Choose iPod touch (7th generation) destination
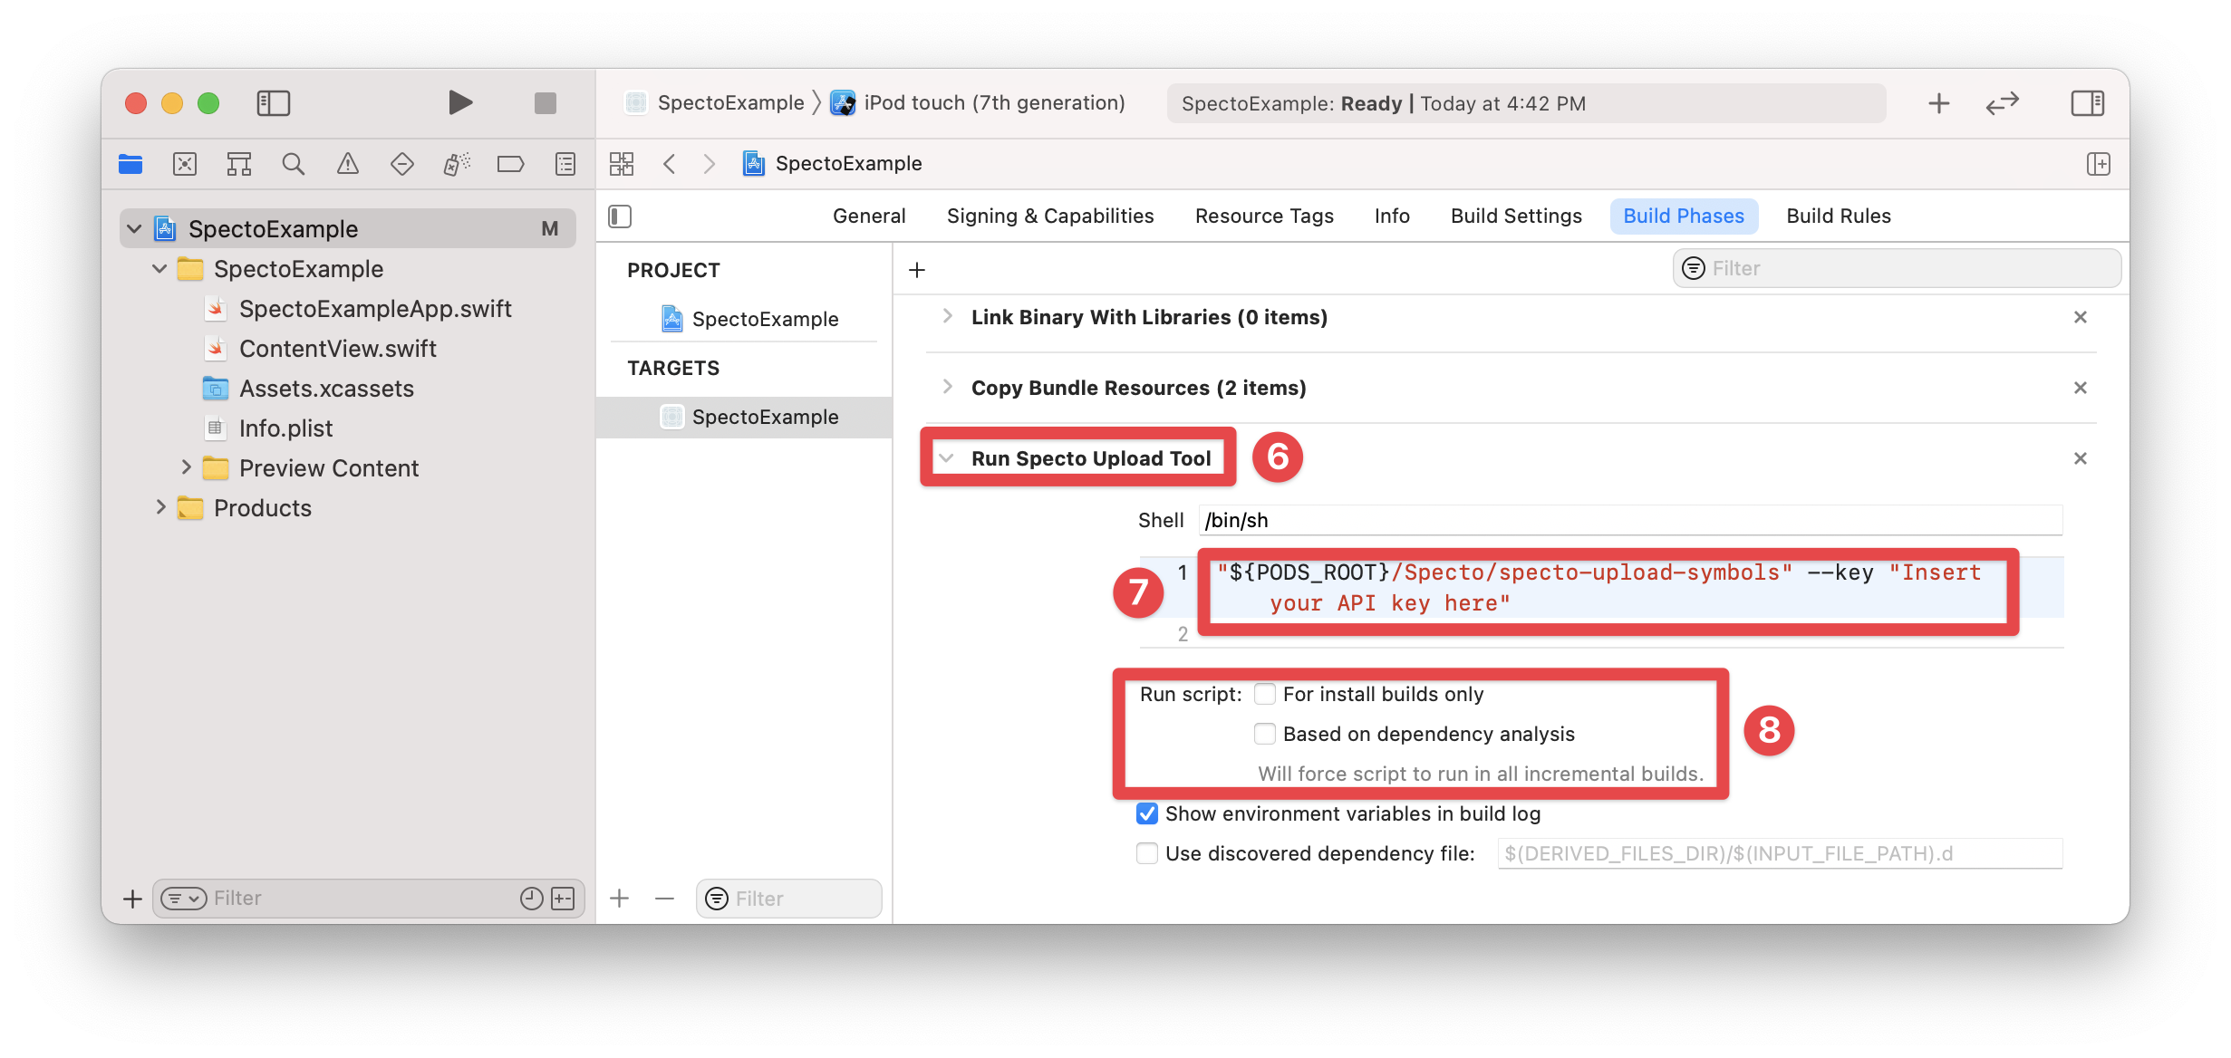This screenshot has width=2231, height=1058. 979,103
